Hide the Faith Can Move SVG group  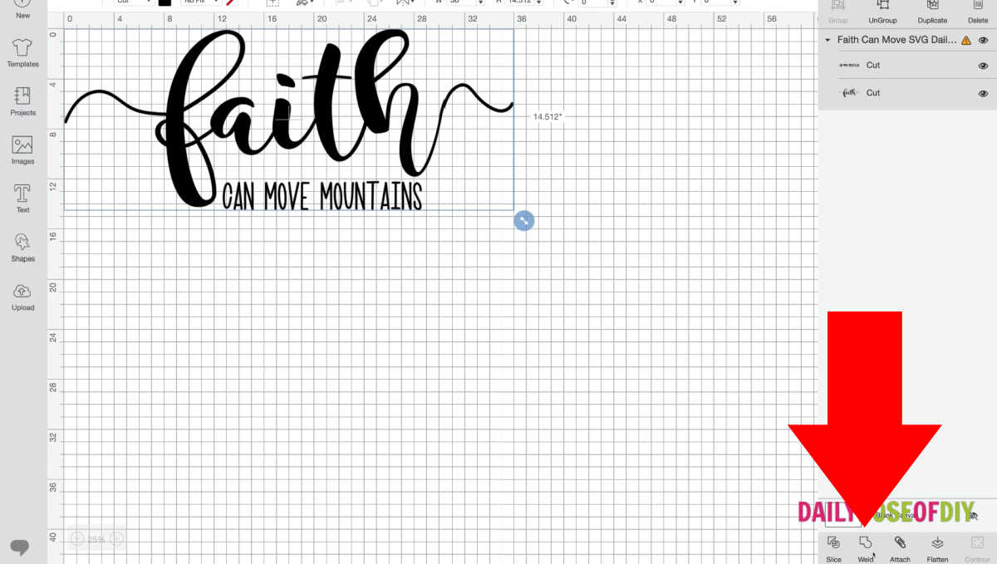[984, 40]
